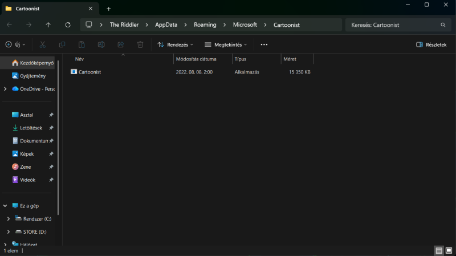Click the Paste clipboard icon

[x=82, y=44]
